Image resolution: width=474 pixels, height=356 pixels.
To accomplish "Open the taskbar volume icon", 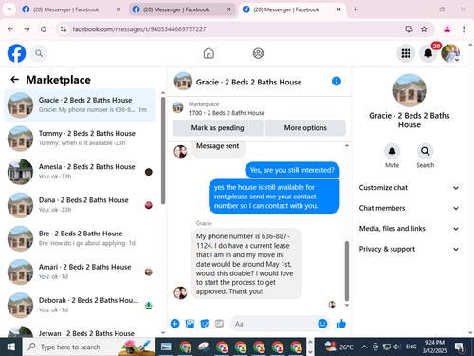I will click(x=397, y=347).
